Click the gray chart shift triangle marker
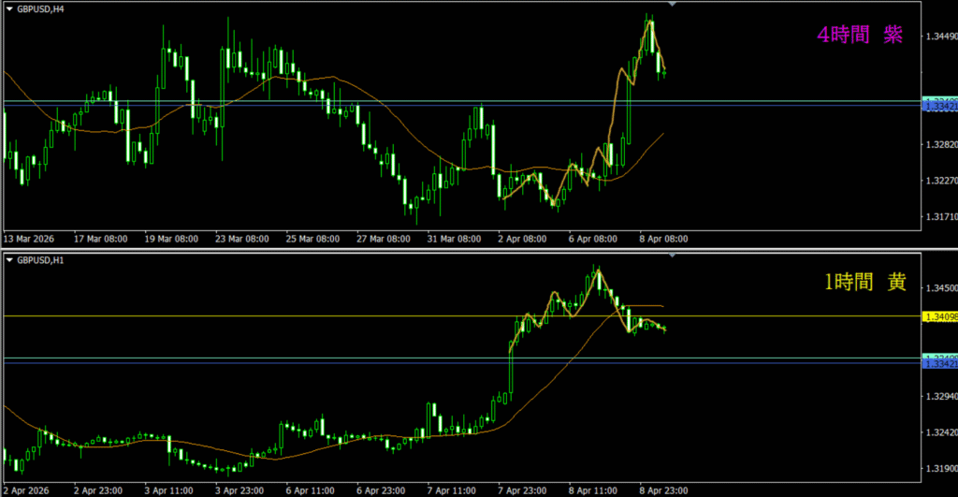The image size is (958, 497). (x=673, y=5)
